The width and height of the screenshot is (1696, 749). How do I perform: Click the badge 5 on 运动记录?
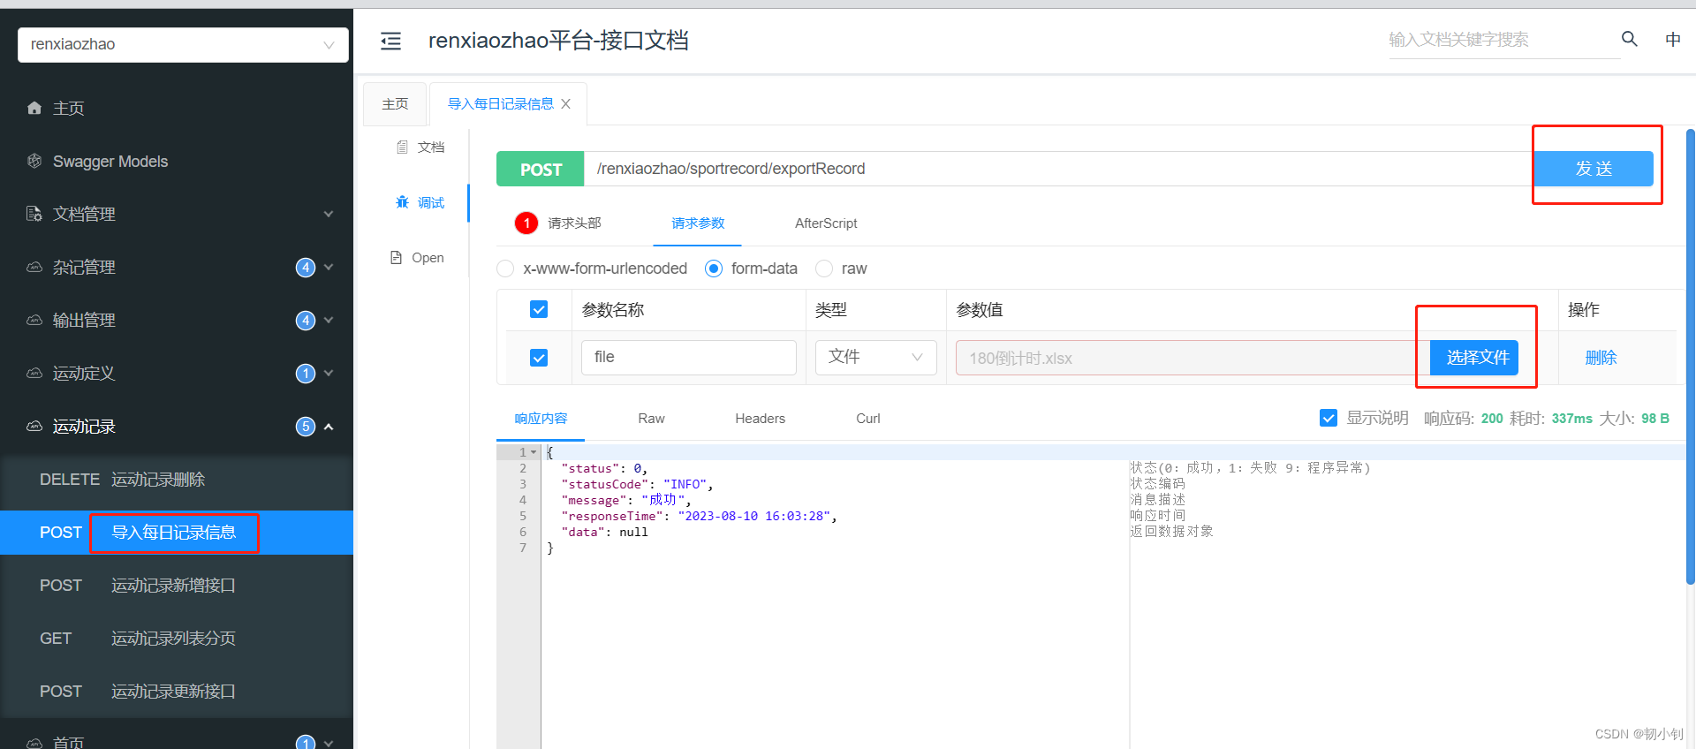[x=306, y=427]
